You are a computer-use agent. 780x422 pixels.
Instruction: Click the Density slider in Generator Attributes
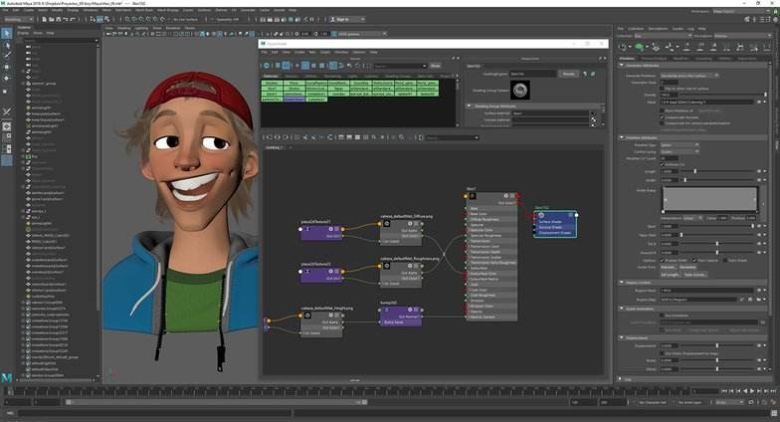723,95
